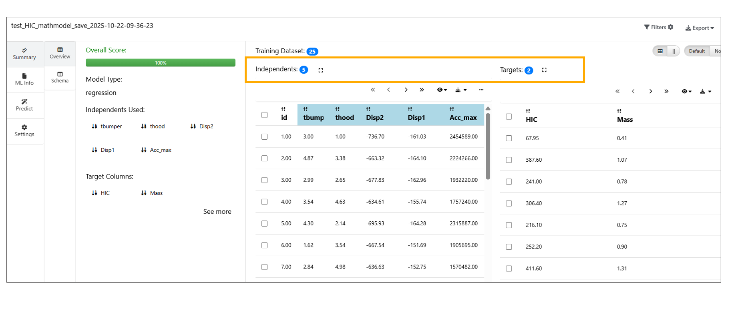Screen dimensions: 750x313
Task: Select the Default view button
Action: click(697, 51)
